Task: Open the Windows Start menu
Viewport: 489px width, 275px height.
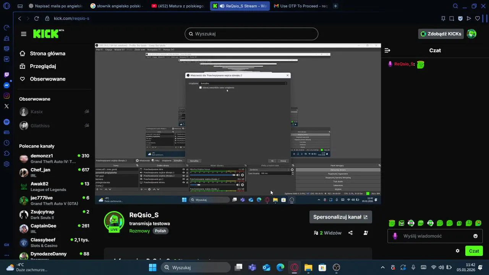Action: [152, 267]
